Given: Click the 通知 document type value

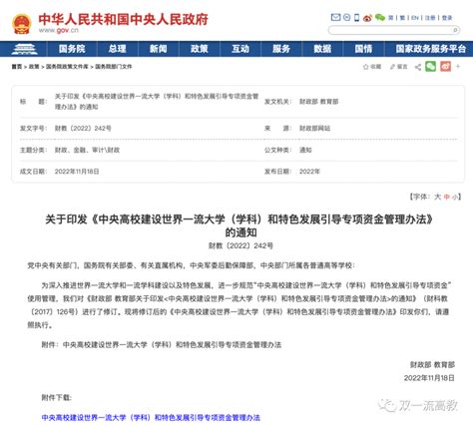Looking at the screenshot, I should (305, 150).
